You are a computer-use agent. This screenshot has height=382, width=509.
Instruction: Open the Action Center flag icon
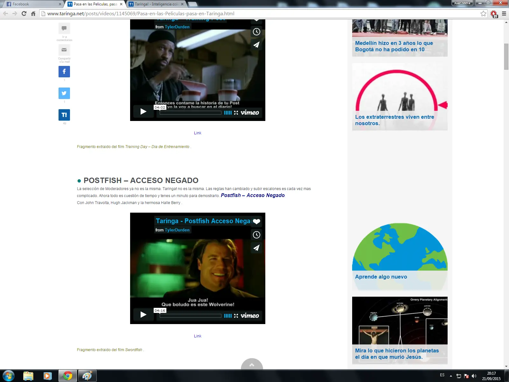[466, 376]
